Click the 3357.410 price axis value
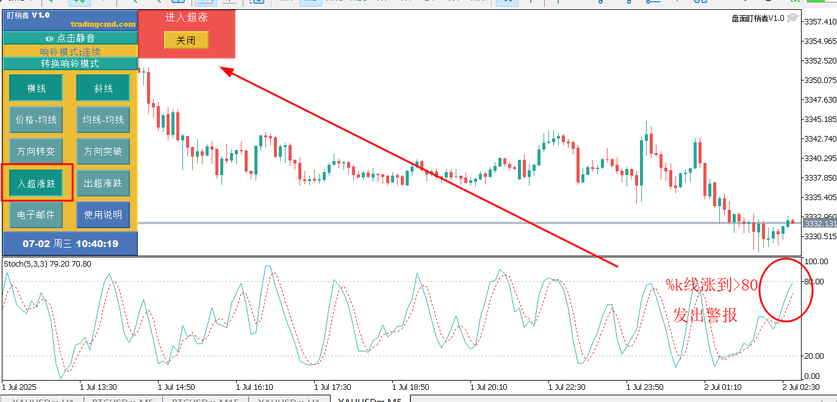Viewport: 837px width, 402px height. coord(821,21)
